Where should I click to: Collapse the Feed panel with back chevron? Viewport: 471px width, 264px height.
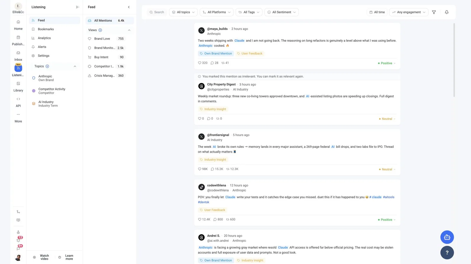pos(129,7)
